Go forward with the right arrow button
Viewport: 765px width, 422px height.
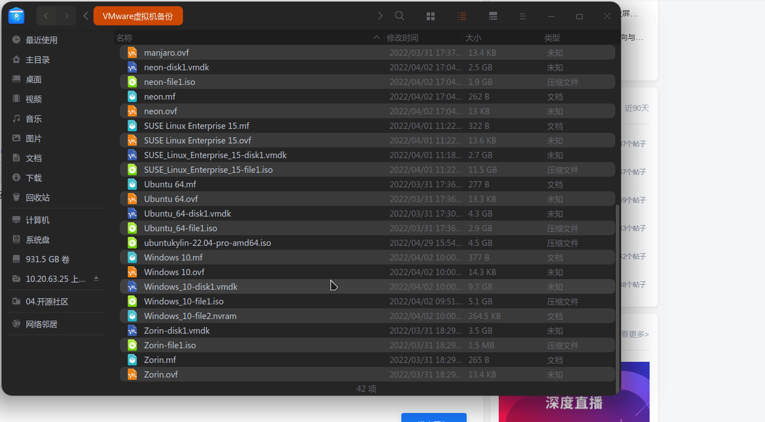click(x=66, y=16)
